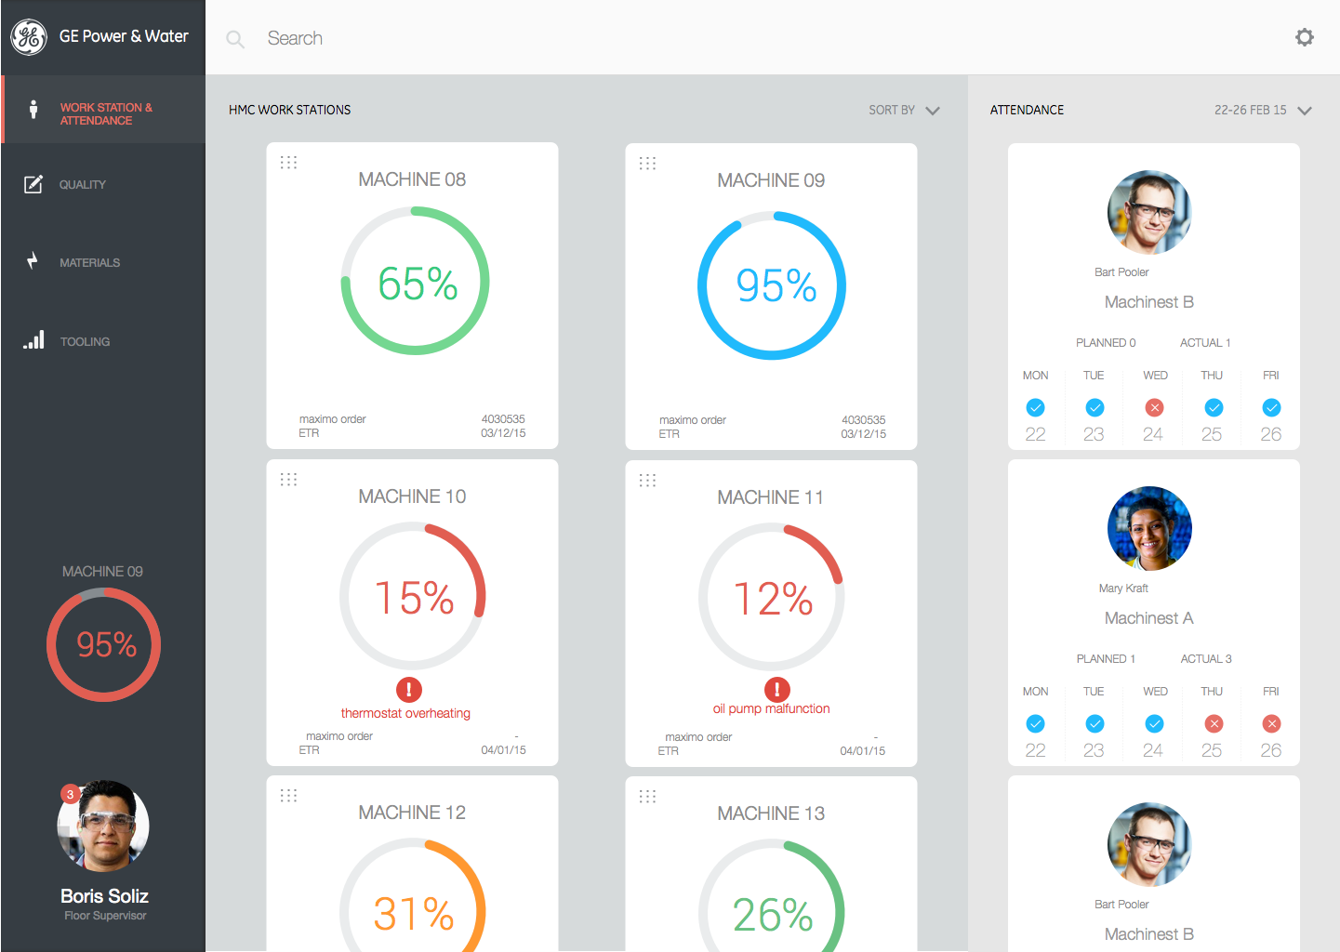Click the Bart Pooler photo above PLANNED 0

[1149, 212]
